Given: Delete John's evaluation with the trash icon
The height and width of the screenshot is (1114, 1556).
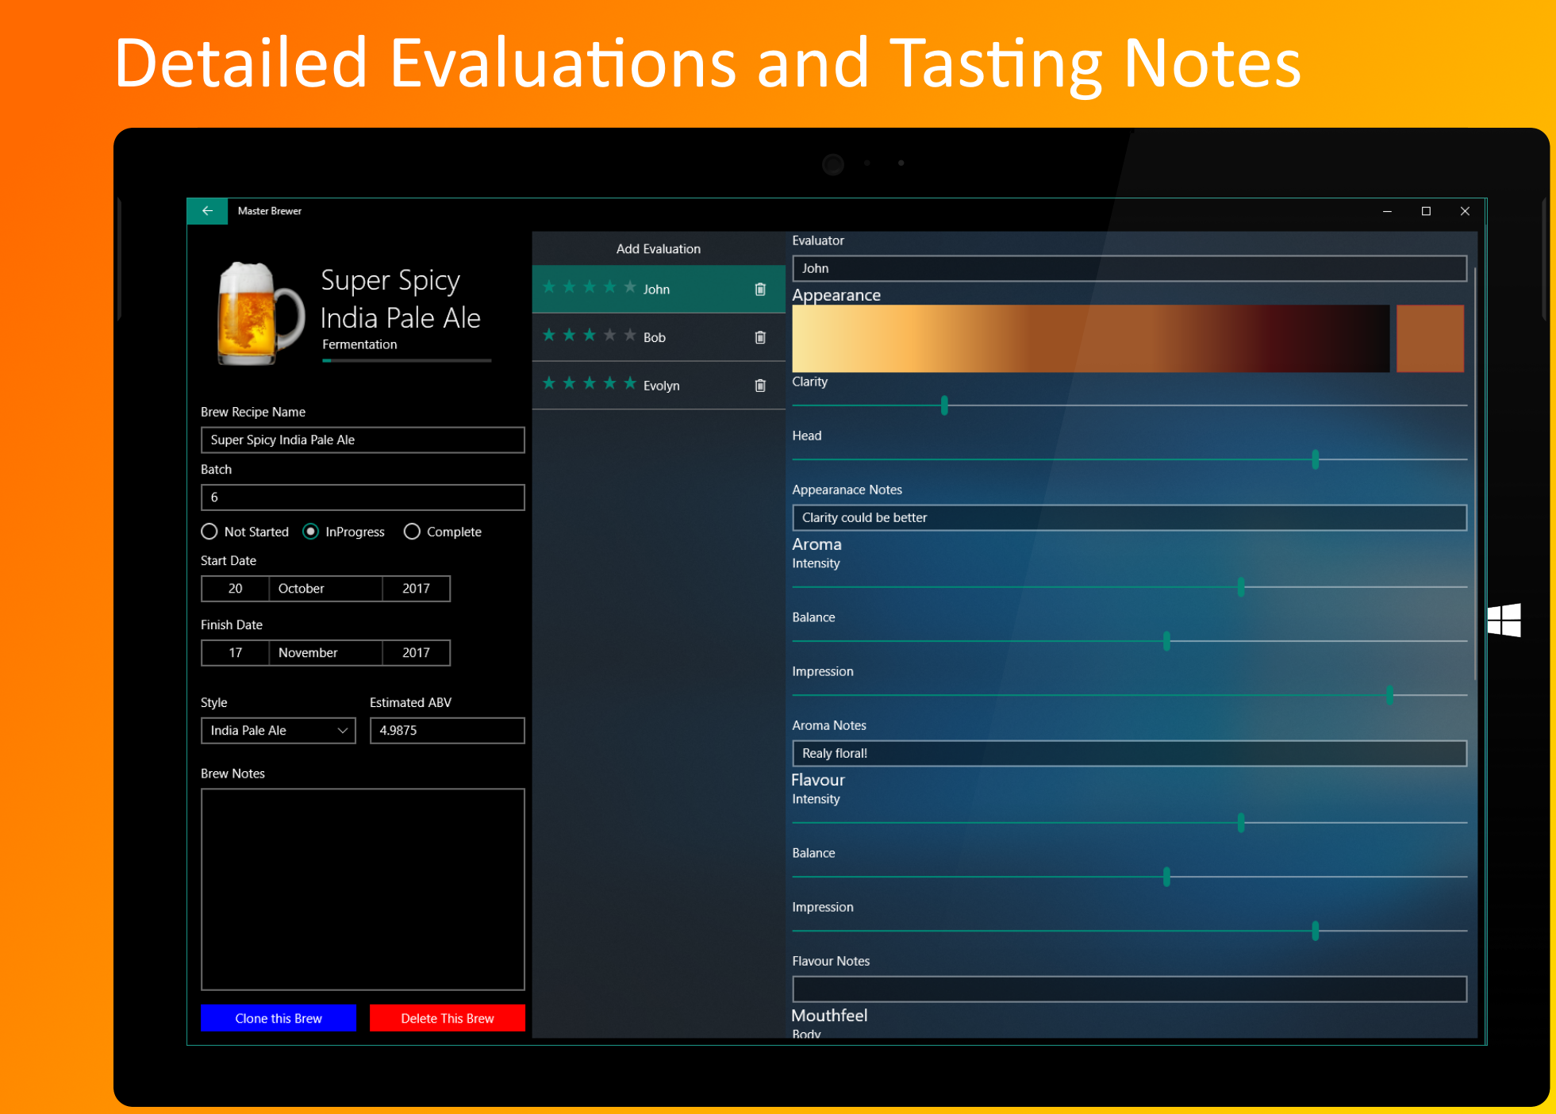Looking at the screenshot, I should click(x=759, y=289).
